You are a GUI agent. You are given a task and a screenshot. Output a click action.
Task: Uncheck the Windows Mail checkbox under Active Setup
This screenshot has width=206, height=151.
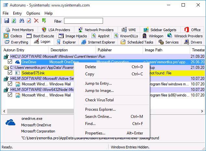click(x=10, y=84)
